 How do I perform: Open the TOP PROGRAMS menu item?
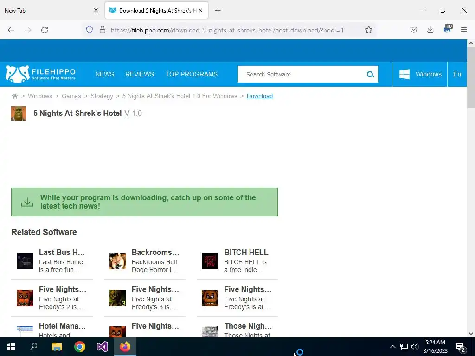click(192, 74)
